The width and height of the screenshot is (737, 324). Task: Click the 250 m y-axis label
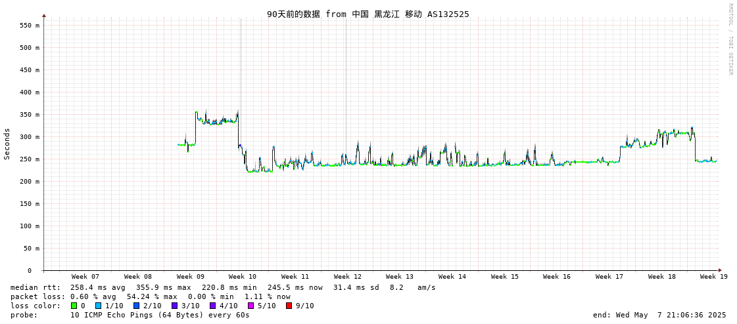click(29, 159)
